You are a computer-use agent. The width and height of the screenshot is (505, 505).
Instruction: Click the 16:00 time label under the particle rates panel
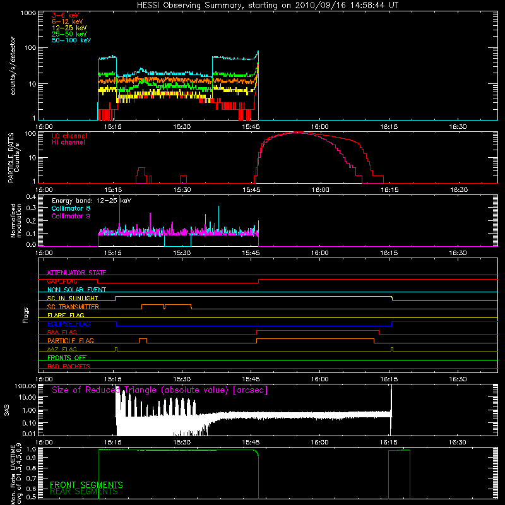[x=320, y=190]
